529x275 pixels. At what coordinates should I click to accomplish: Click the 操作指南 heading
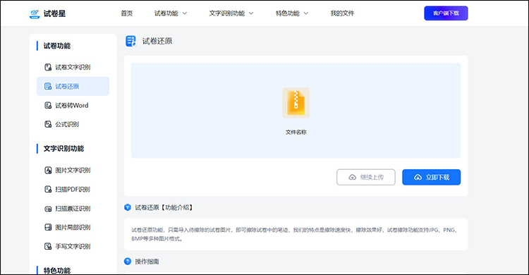tap(147, 262)
